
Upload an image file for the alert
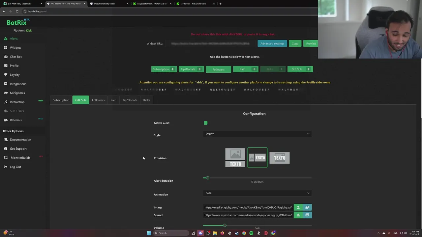coord(298,207)
